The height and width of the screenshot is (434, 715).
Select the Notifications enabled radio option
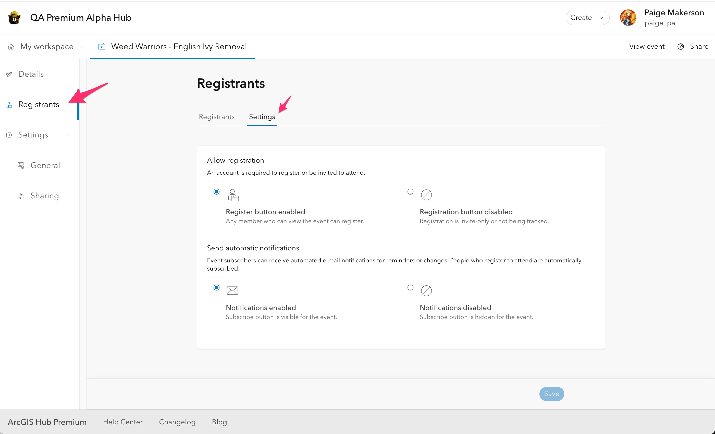click(x=216, y=288)
